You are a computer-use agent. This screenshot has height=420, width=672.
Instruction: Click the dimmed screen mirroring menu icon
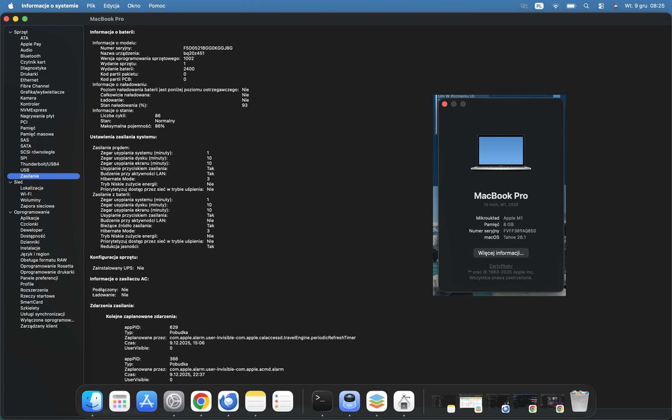pos(523,6)
